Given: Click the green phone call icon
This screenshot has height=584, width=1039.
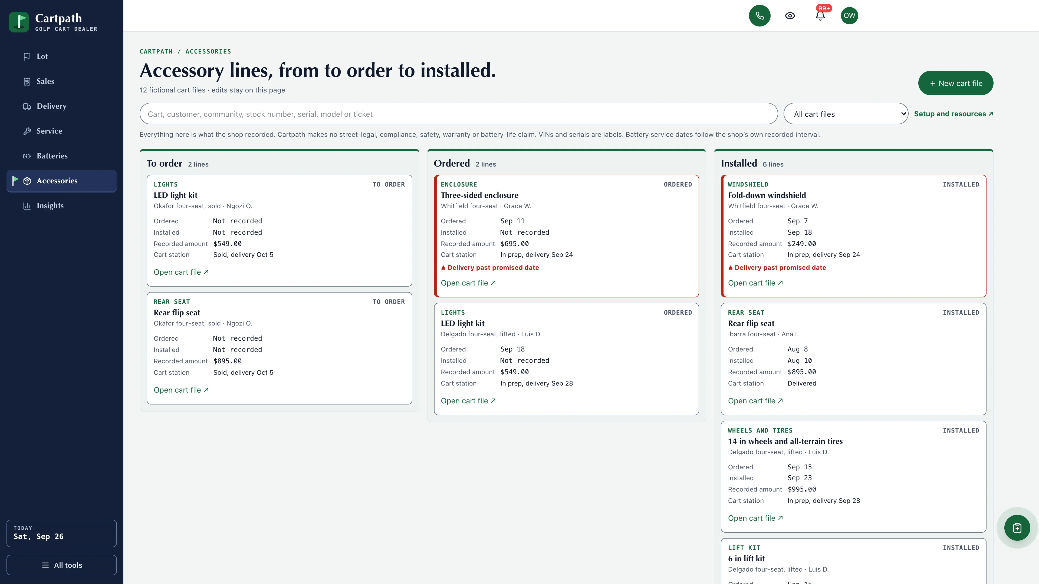Looking at the screenshot, I should [759, 16].
